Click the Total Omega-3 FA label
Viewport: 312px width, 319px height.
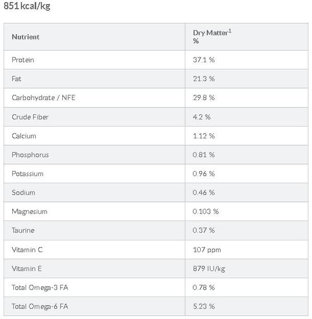(40, 288)
